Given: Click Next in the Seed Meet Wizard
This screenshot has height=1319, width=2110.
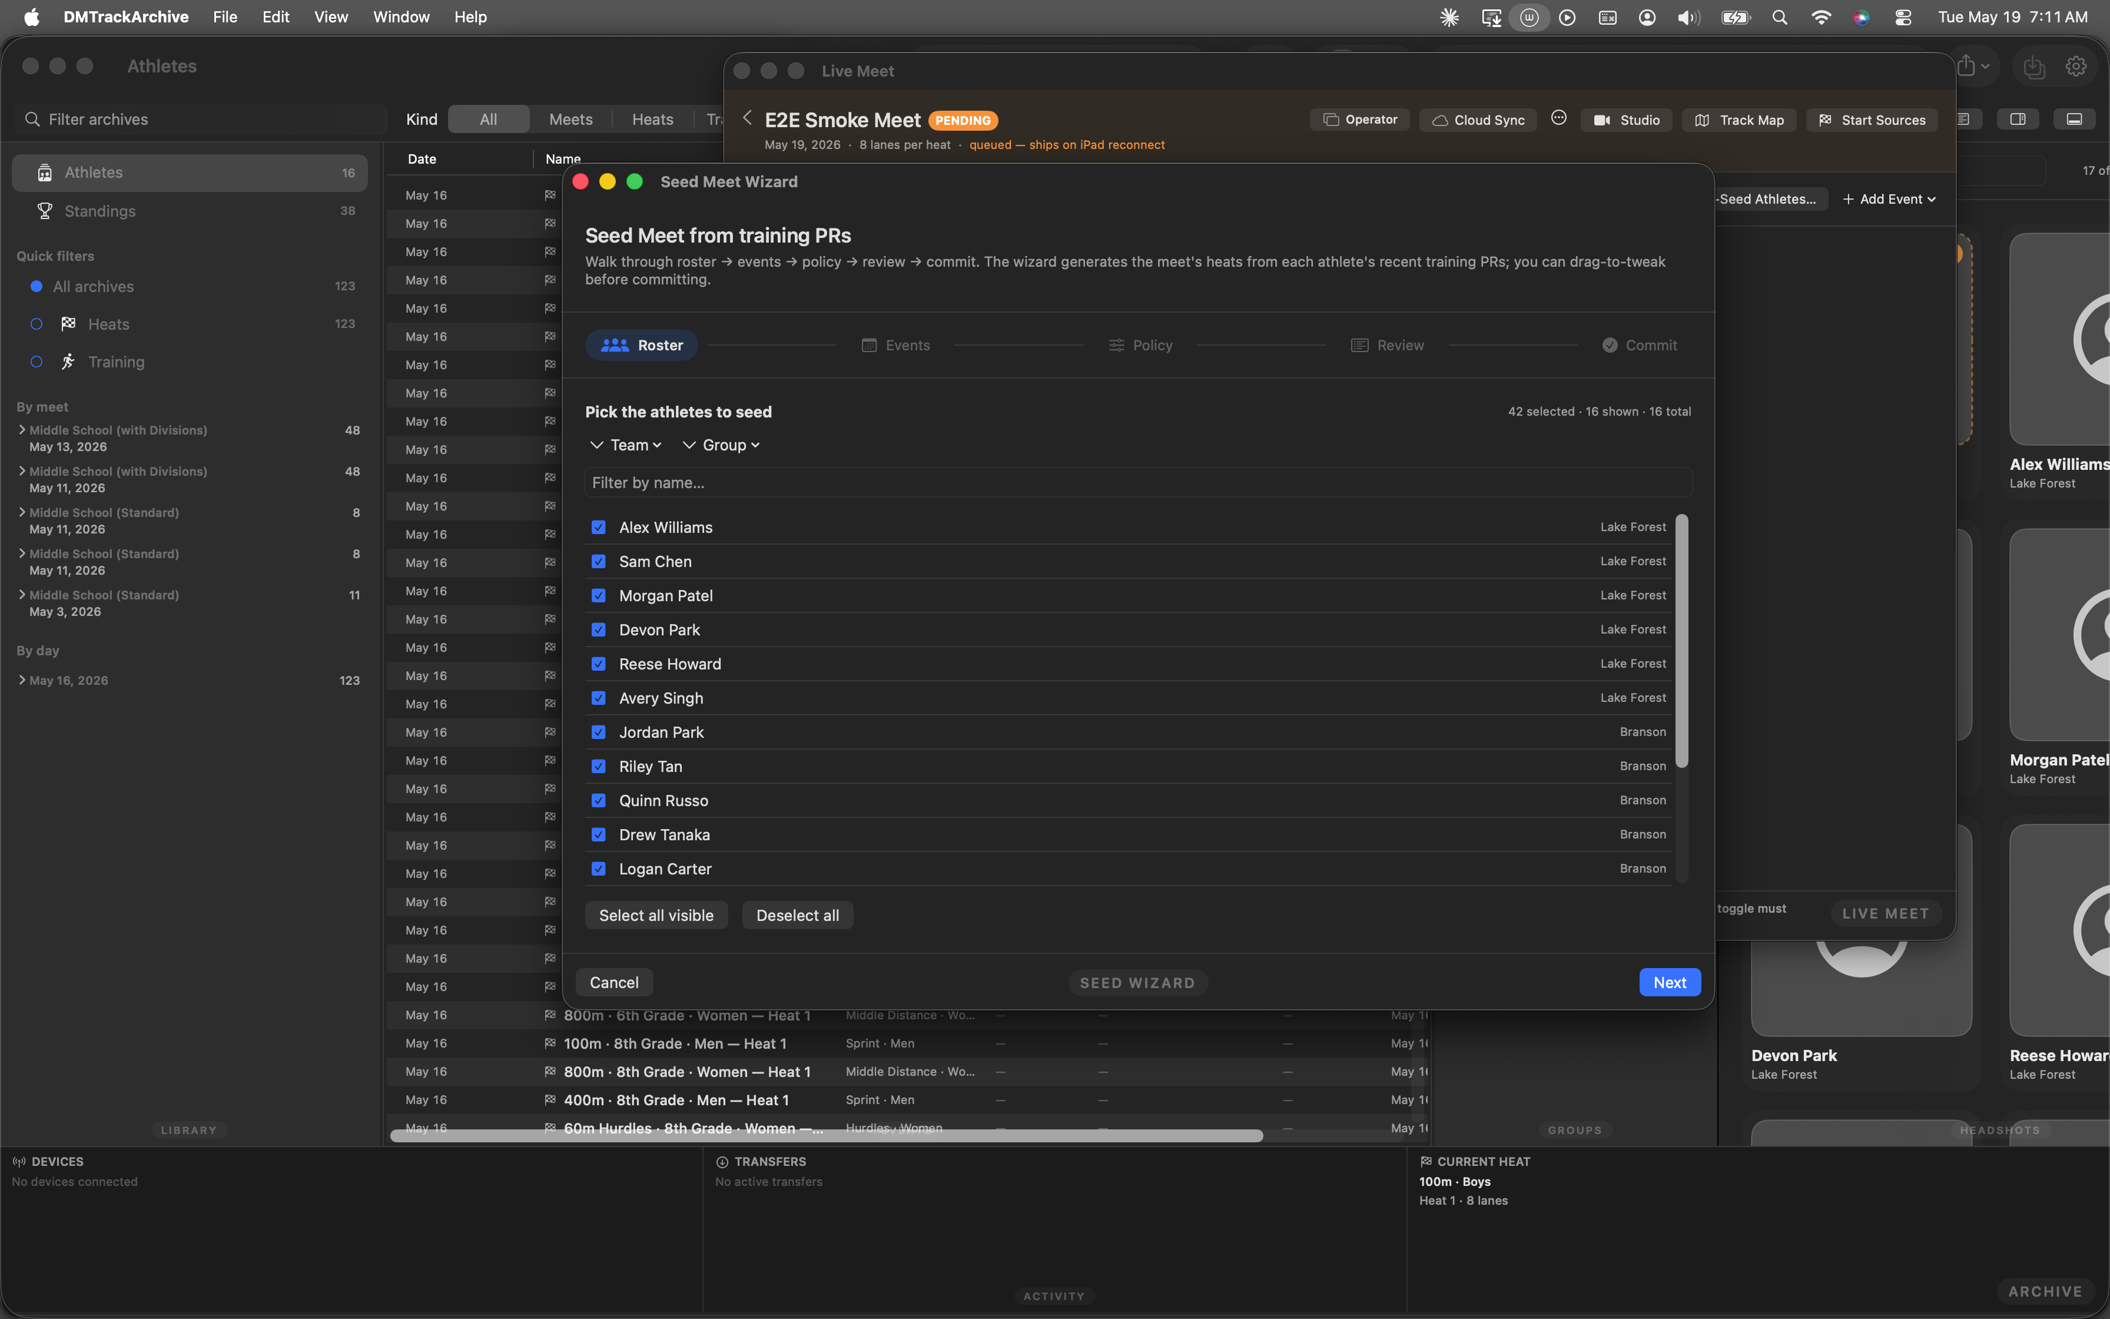Looking at the screenshot, I should [x=1670, y=982].
